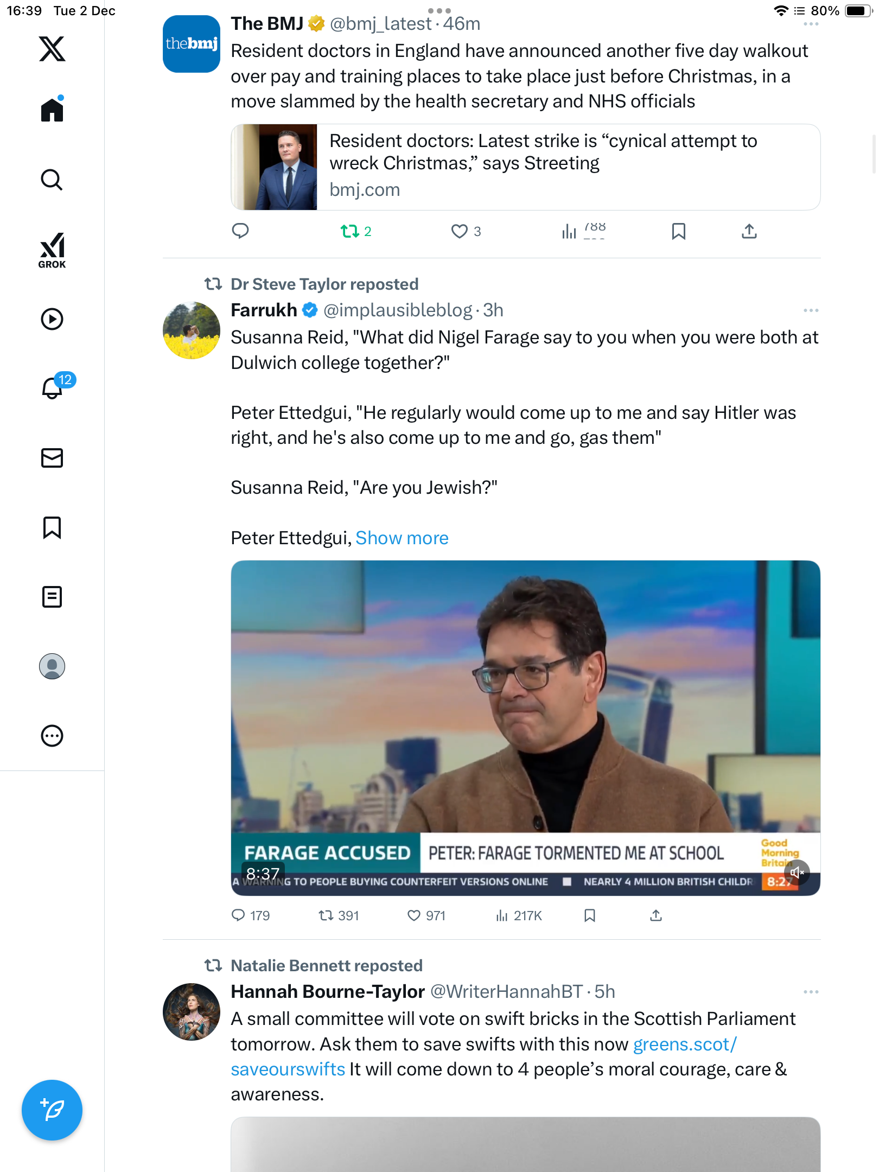Image resolution: width=879 pixels, height=1172 pixels.
Task: Expand Farrukh's post with Show more
Action: 402,538
